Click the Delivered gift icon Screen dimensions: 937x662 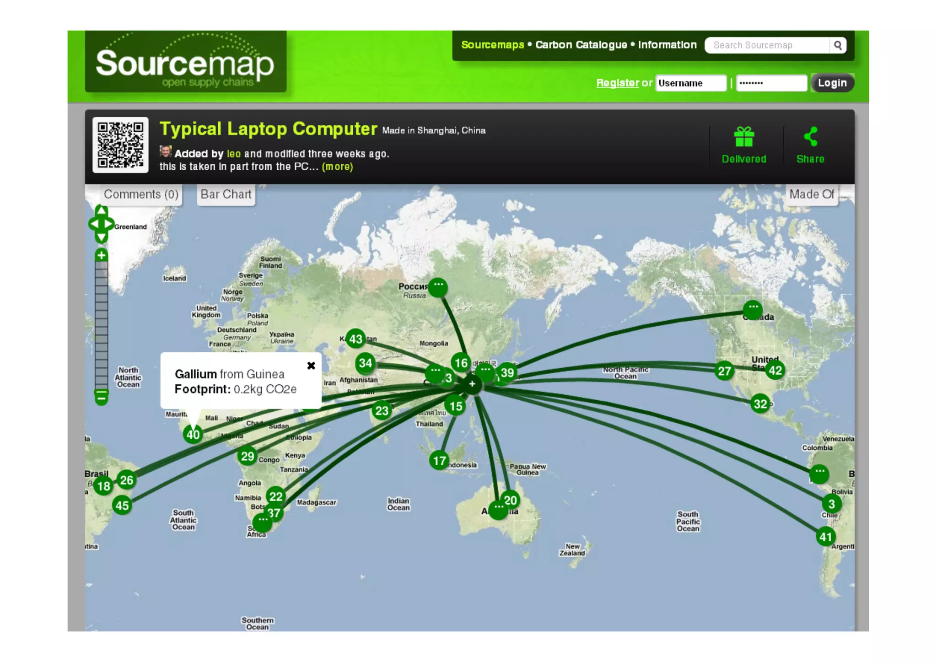point(744,137)
